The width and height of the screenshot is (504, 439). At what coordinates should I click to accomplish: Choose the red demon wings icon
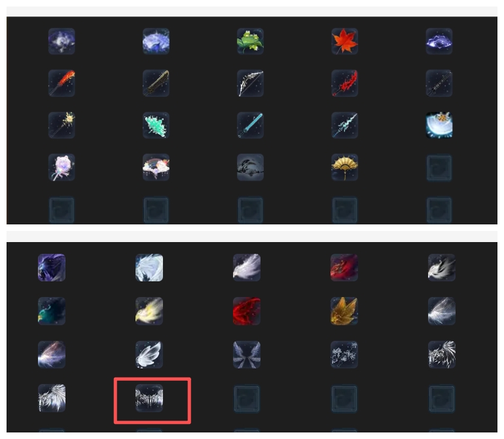[247, 311]
